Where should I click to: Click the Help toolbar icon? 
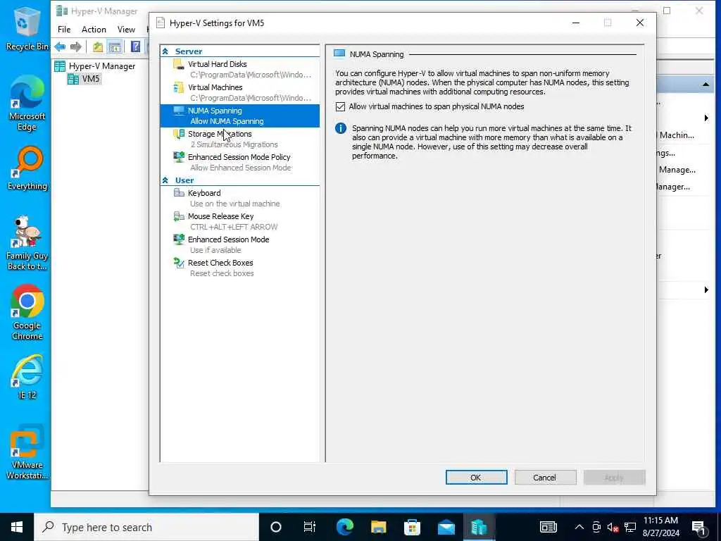point(135,46)
